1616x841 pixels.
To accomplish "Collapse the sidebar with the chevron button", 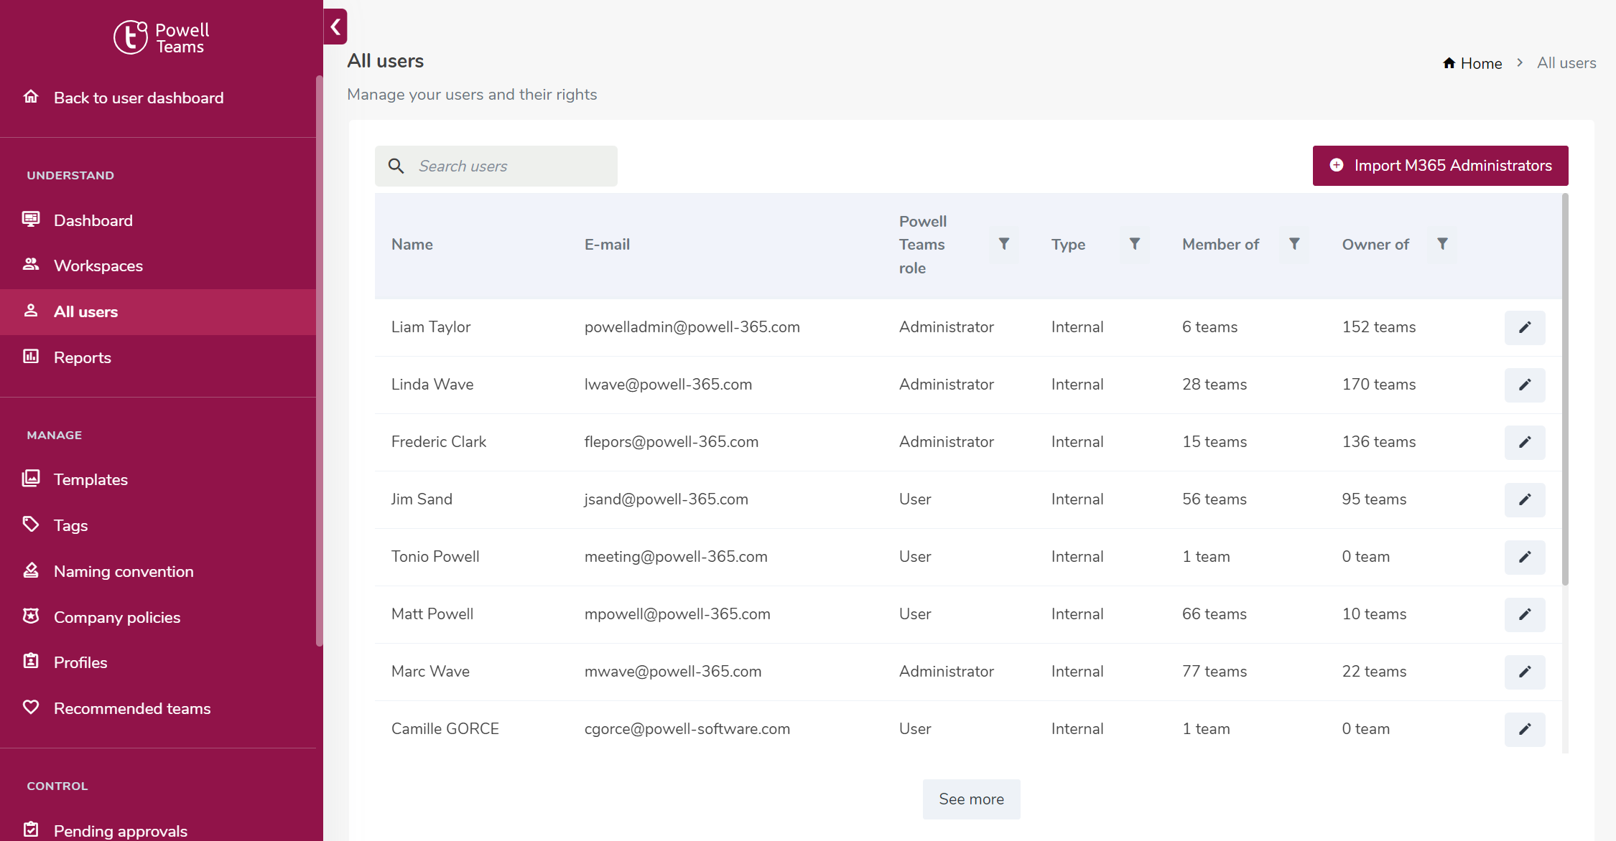I will tap(335, 27).
